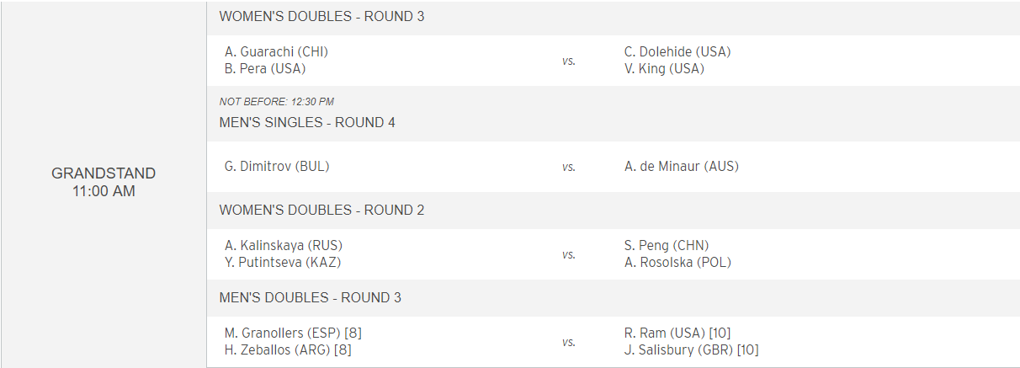Click V. King (USA) name

point(664,69)
